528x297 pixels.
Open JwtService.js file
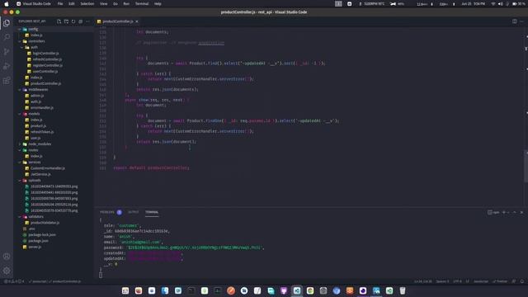pyautogui.click(x=40, y=174)
